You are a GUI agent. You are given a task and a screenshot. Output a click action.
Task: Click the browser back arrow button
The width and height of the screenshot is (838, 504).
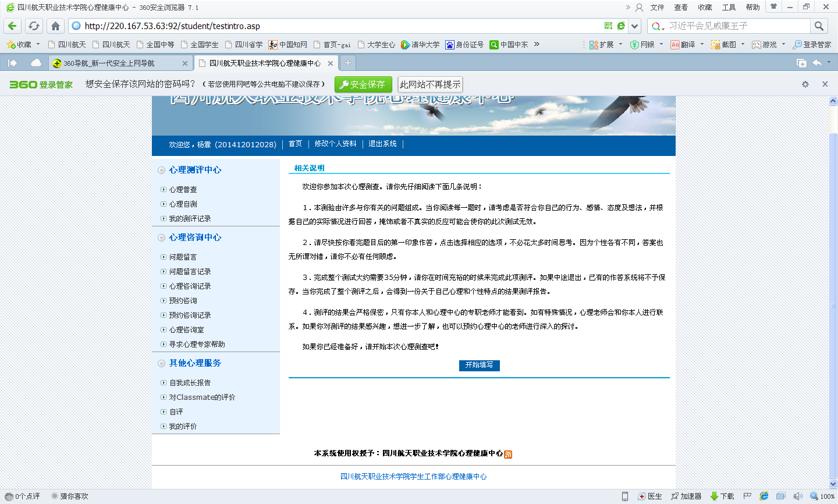coord(13,26)
